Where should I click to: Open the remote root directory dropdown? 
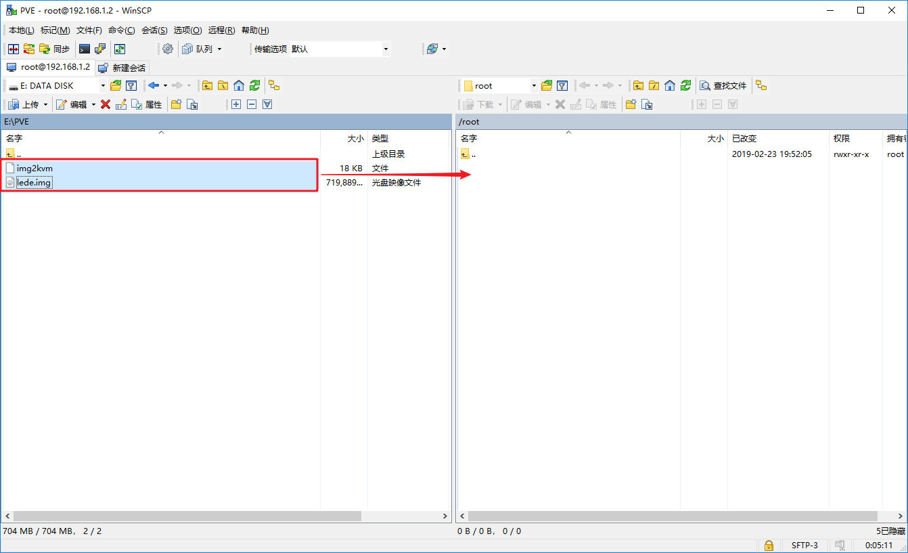(x=500, y=86)
